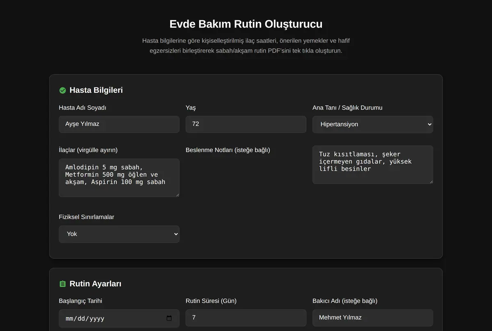492x331 pixels.
Task: Expand the Fiziksel Sınırlamalar dropdown showing Yok
Action: 119,234
